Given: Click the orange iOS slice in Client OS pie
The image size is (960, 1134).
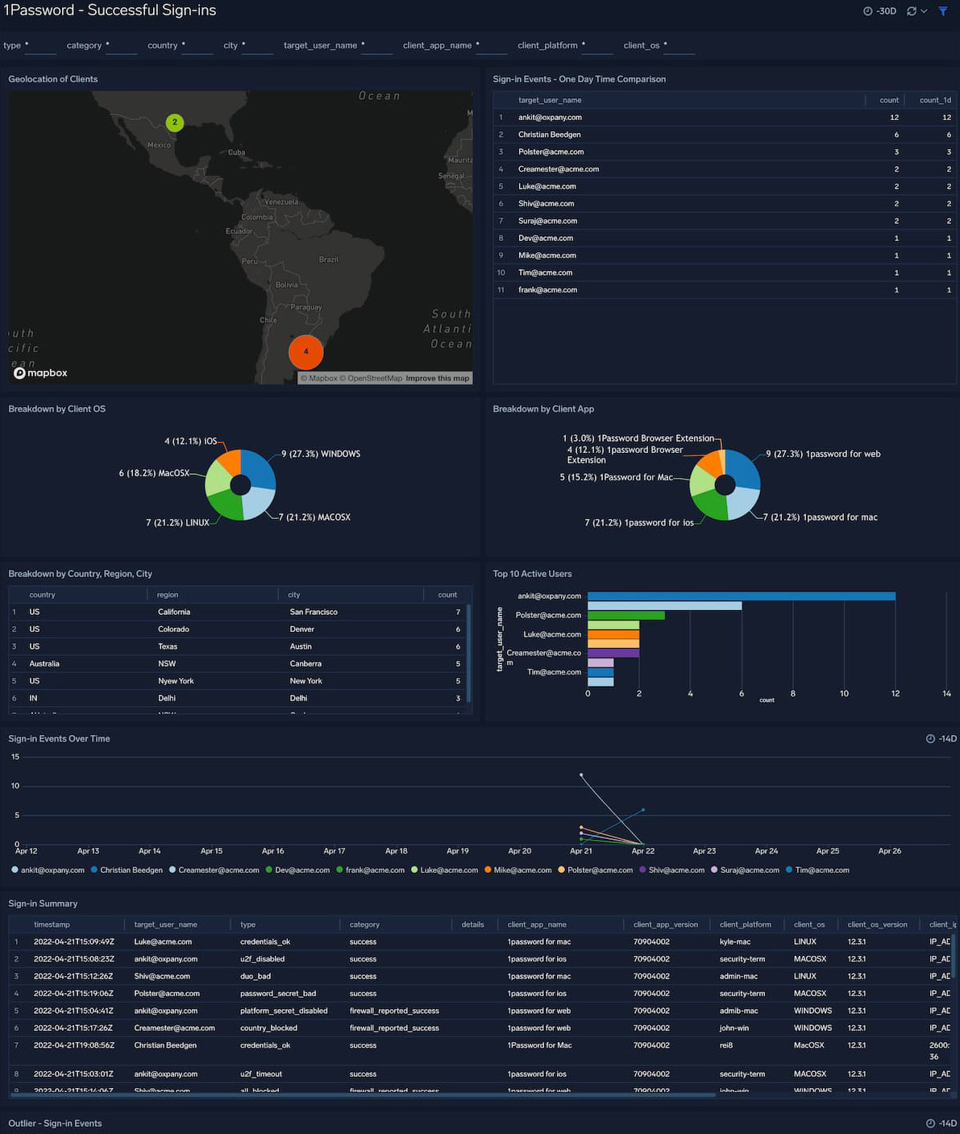Looking at the screenshot, I should click(230, 462).
